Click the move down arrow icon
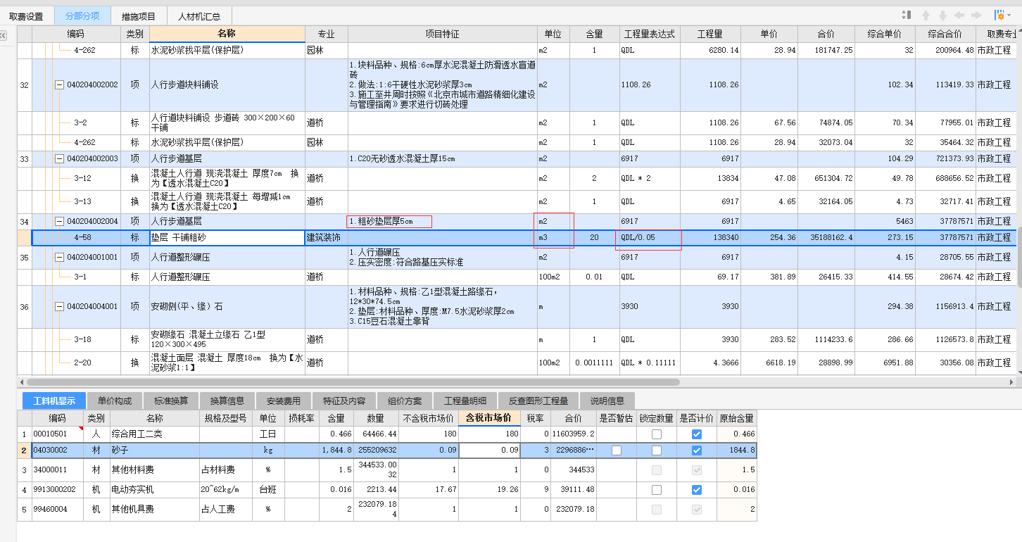Image resolution: width=1022 pixels, height=542 pixels. [x=942, y=15]
